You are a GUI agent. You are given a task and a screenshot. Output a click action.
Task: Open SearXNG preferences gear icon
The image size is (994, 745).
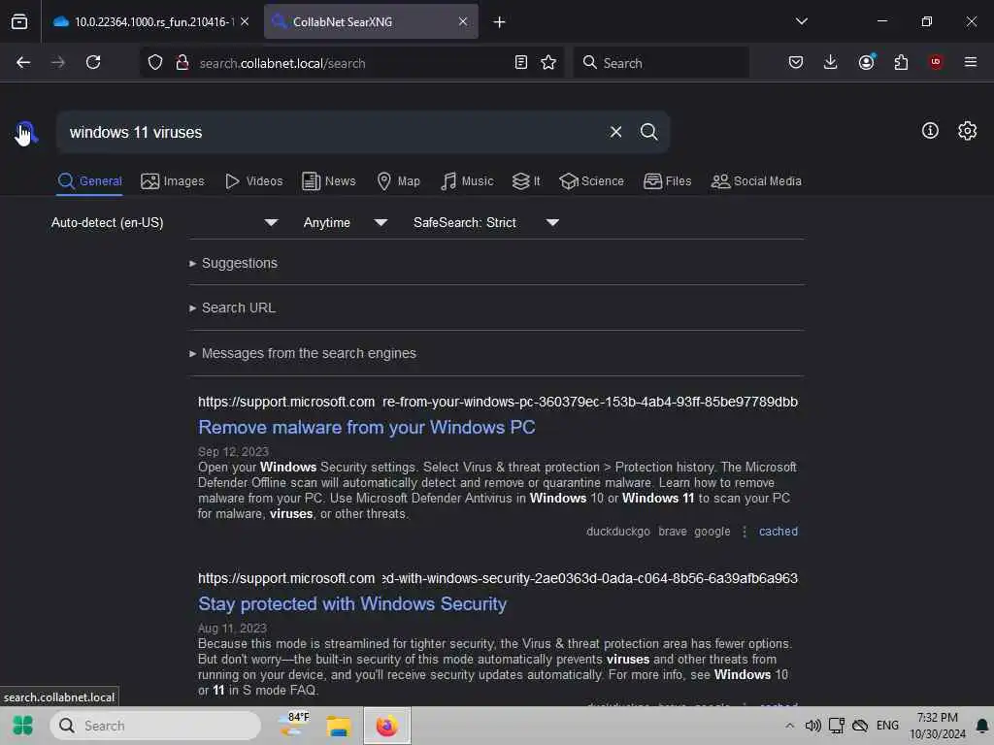coord(967,131)
